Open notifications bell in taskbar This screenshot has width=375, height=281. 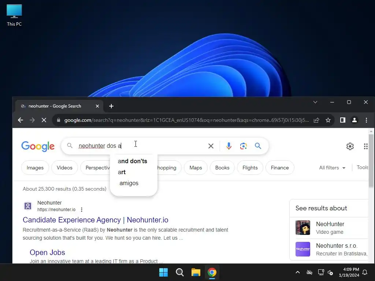point(365,272)
